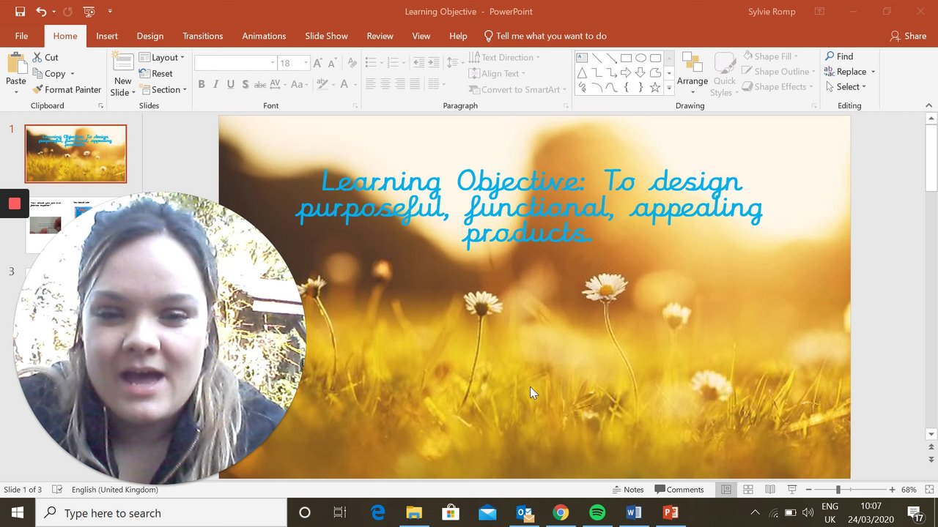Toggle Underline formatting
The width and height of the screenshot is (938, 527).
(x=231, y=85)
